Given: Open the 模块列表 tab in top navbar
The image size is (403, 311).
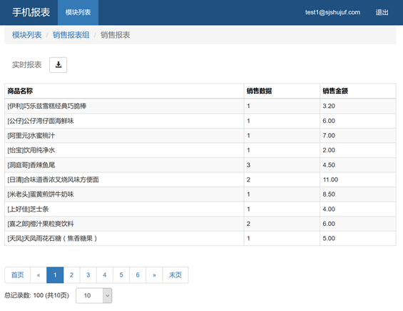Looking at the screenshot, I should coord(78,12).
